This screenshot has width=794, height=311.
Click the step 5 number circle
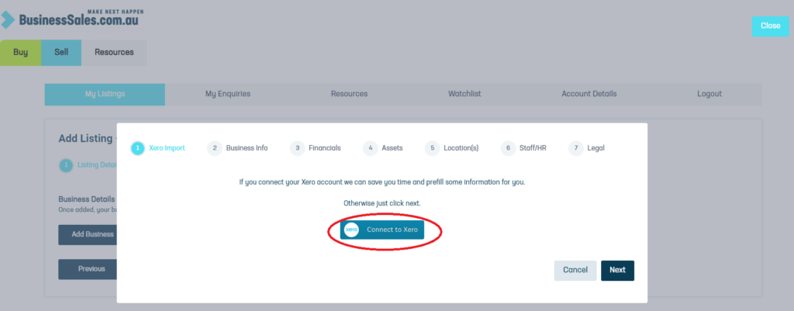(432, 148)
